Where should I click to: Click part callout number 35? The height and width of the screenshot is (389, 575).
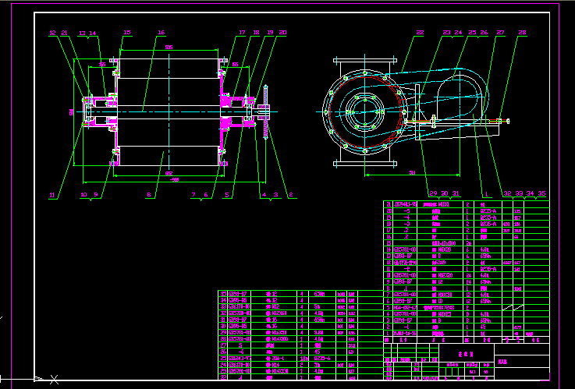click(541, 193)
